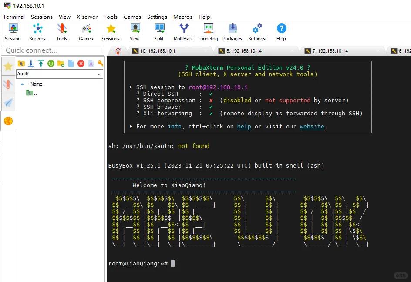Open the Macros menu
Viewport: 411px width, 282px height.
pos(183,17)
